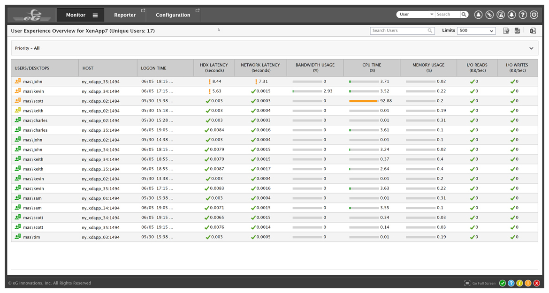Open the user profile icon in the header
The image size is (549, 293).
click(478, 15)
